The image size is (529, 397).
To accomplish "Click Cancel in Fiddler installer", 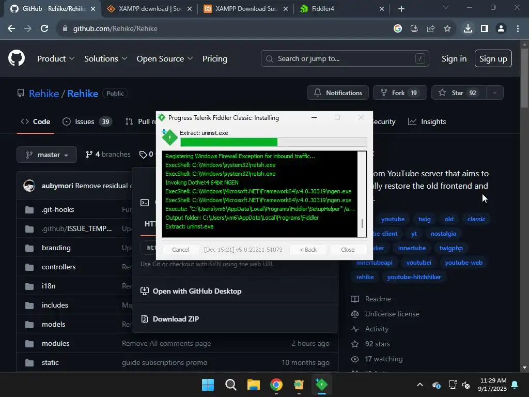I will (x=180, y=250).
